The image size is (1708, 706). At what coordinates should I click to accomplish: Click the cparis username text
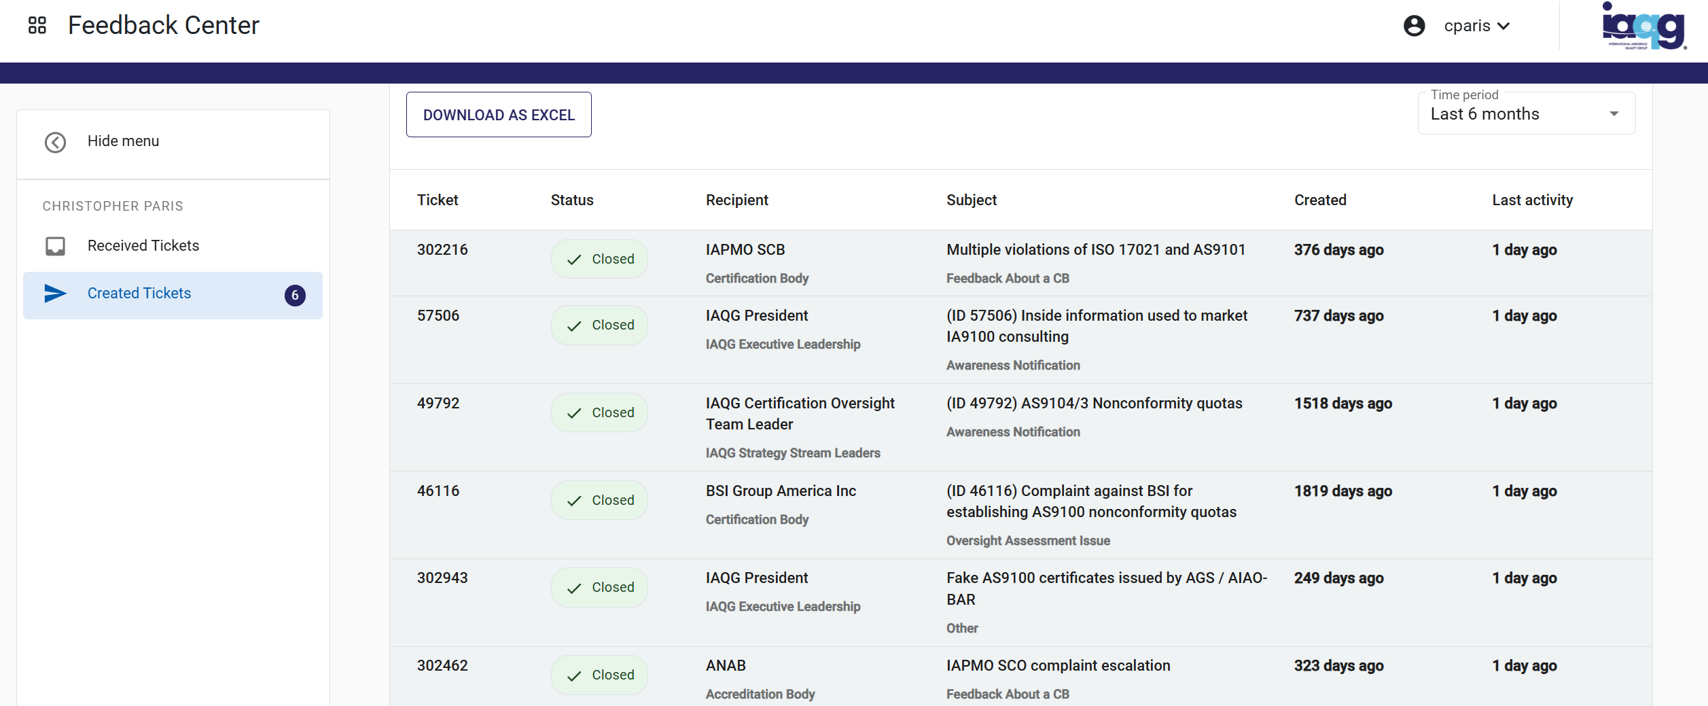pyautogui.click(x=1467, y=26)
